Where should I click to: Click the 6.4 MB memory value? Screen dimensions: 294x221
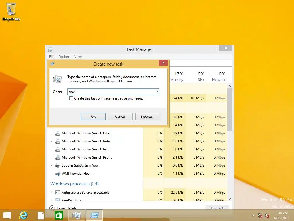(178, 98)
